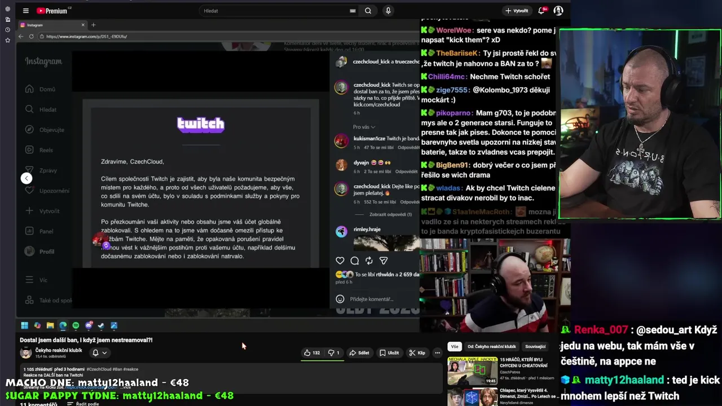
Task: Open Instagram Zprávy messages item
Action: pyautogui.click(x=42, y=170)
